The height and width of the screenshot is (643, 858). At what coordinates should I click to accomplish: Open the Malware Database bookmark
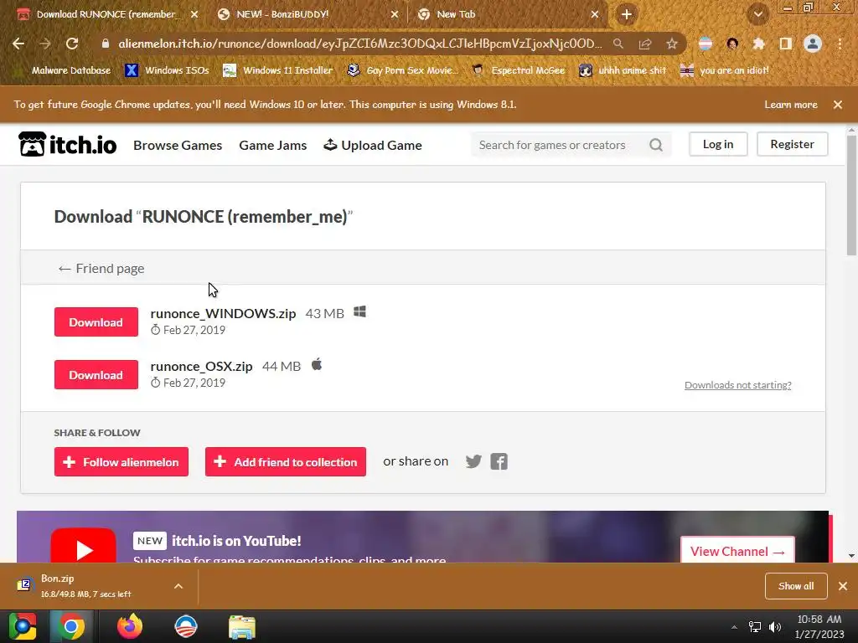[62, 70]
